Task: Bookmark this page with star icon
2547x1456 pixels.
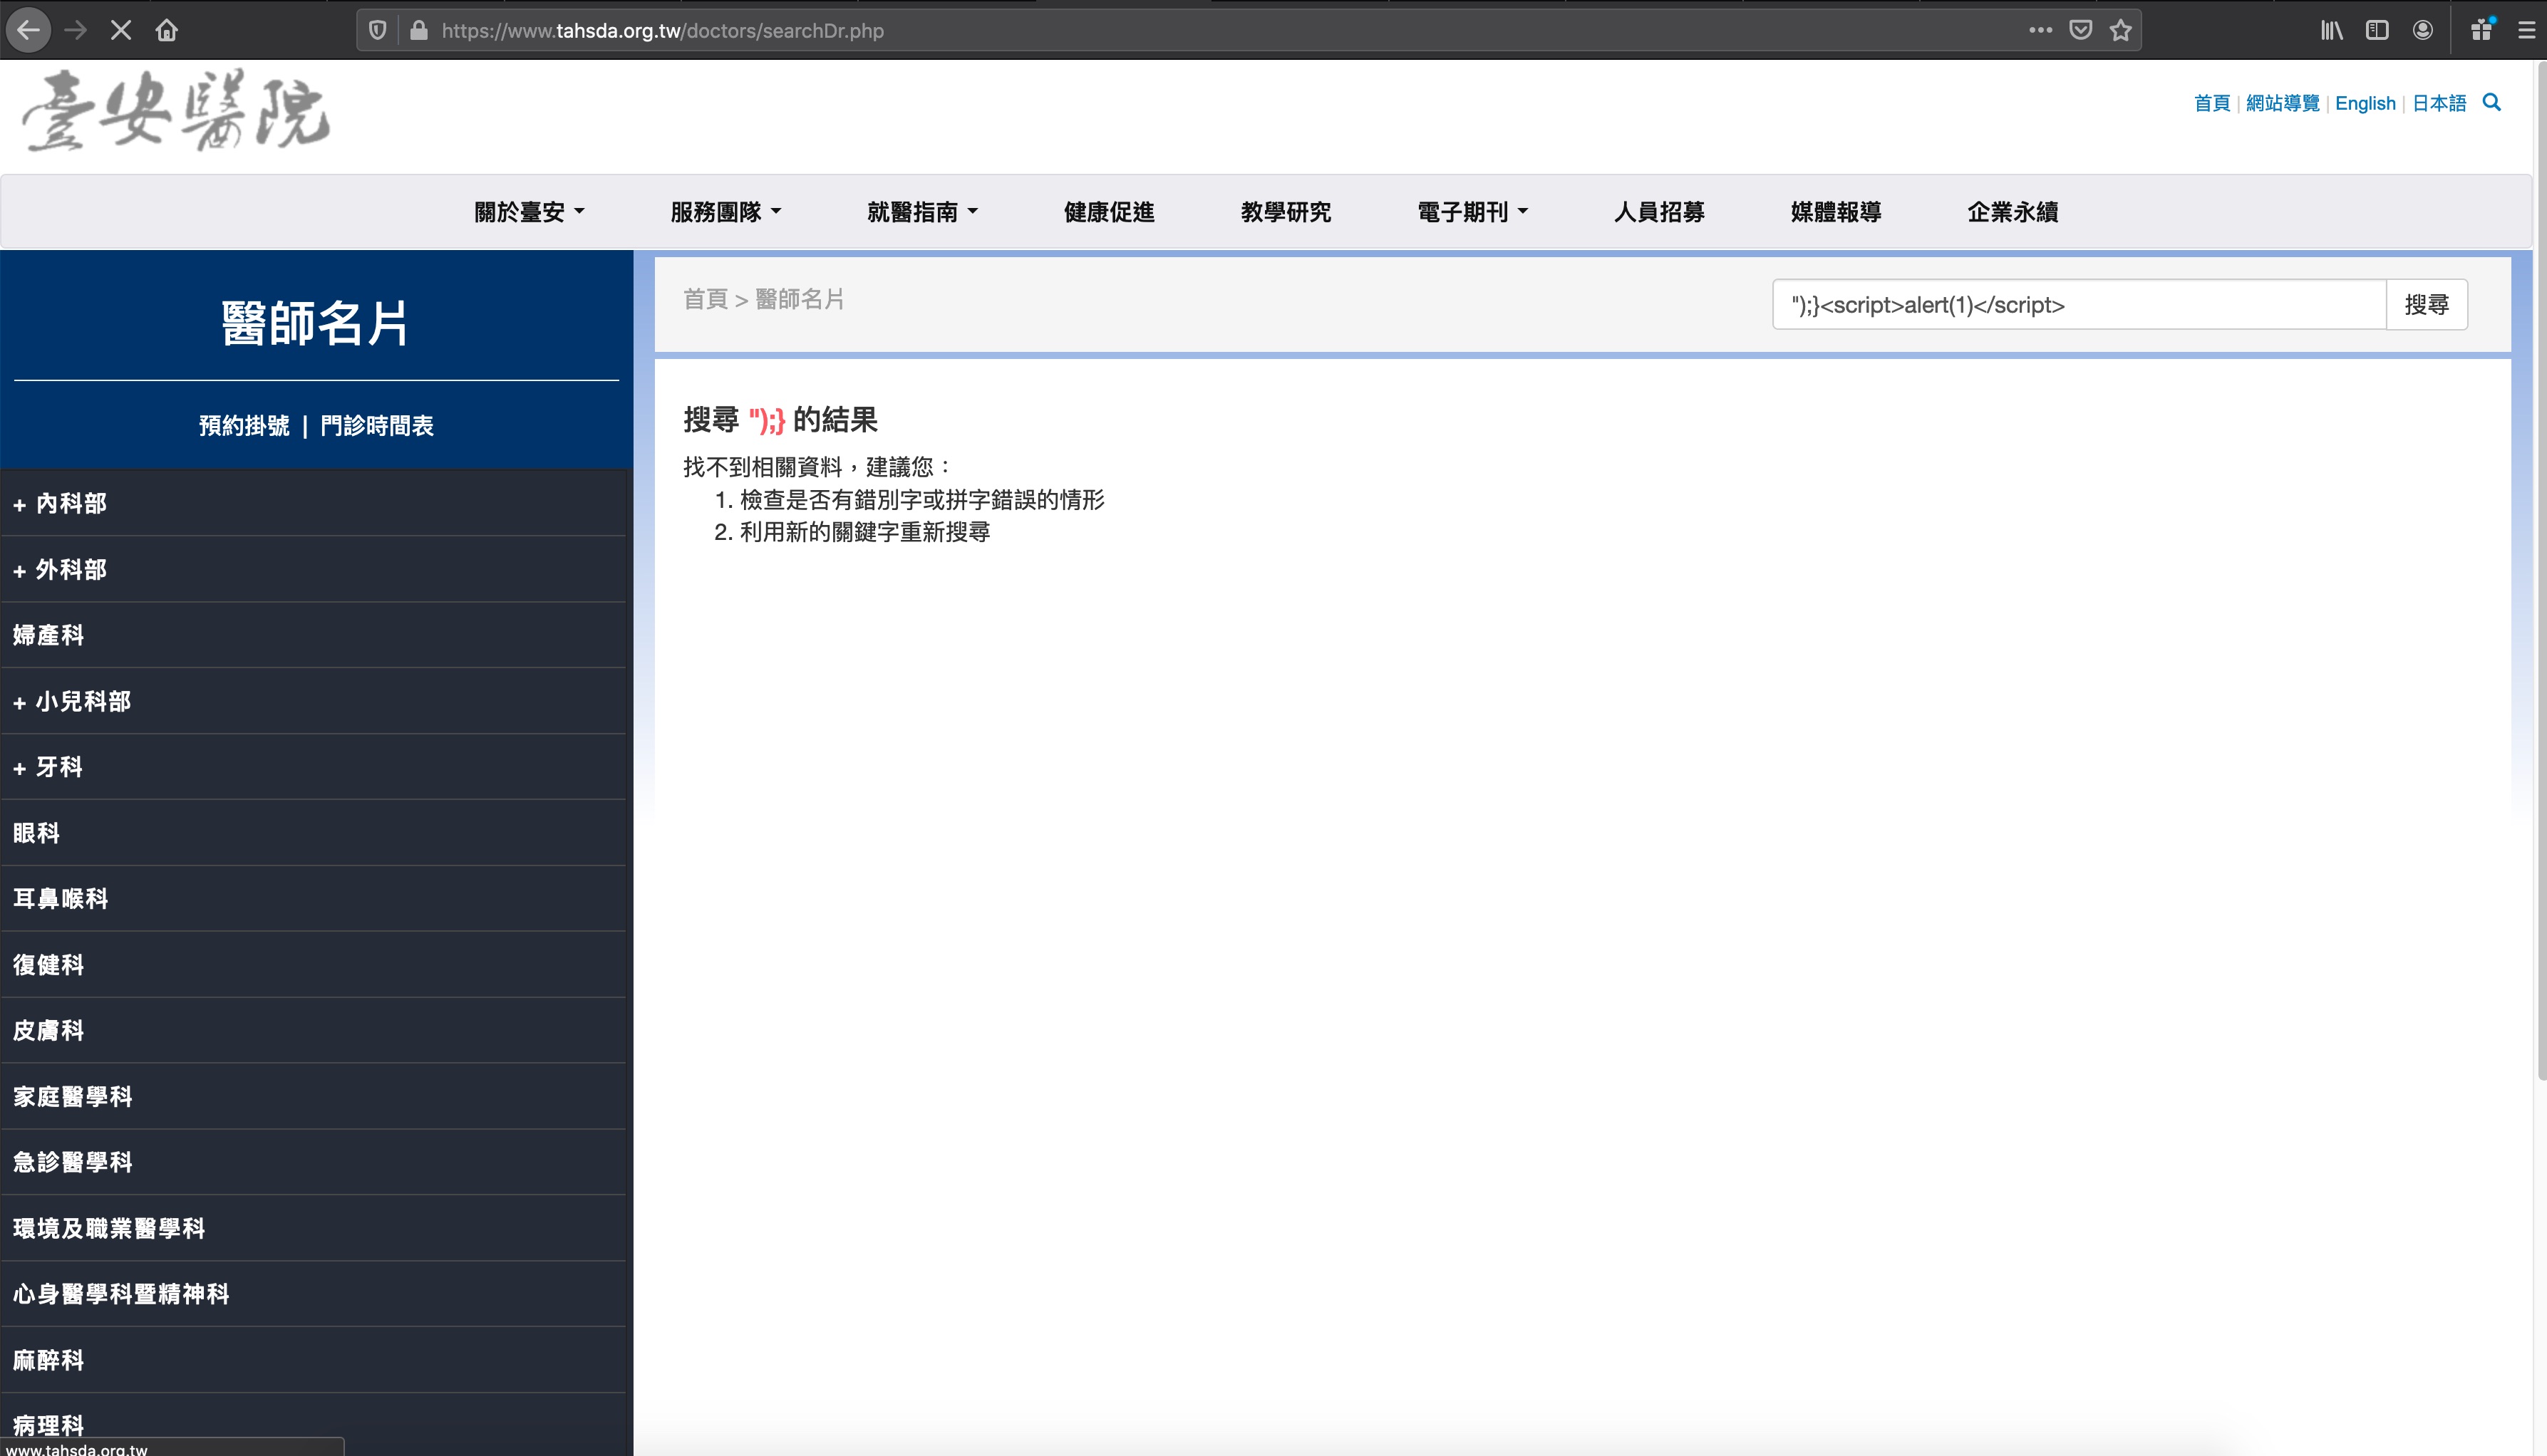Action: click(2121, 30)
